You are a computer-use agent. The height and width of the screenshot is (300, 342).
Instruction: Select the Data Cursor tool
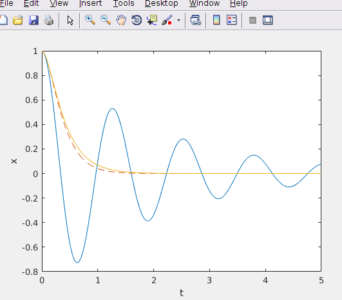(152, 20)
